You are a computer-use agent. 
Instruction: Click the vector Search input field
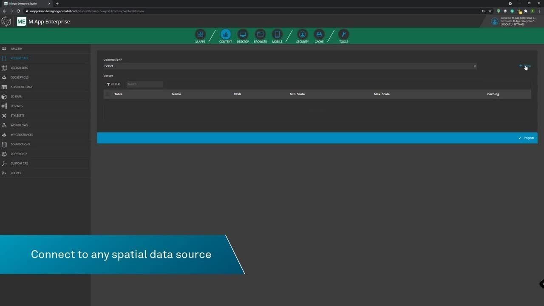point(144,84)
